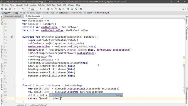Click the app module breadcrumb
The image size is (188, 106).
(16, 13)
